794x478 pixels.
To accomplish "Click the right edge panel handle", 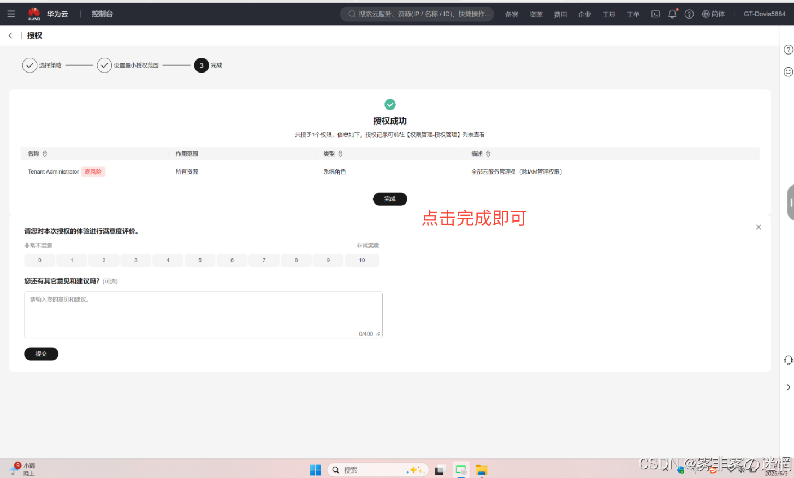I will pyautogui.click(x=791, y=202).
